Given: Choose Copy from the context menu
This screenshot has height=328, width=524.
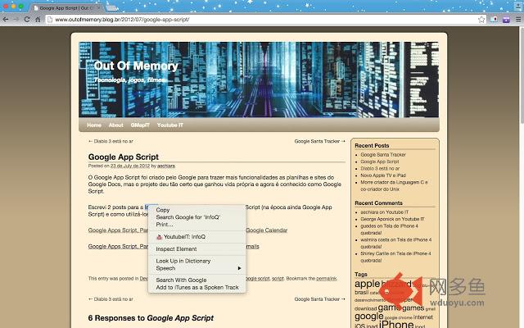Looking at the screenshot, I should coord(163,210).
